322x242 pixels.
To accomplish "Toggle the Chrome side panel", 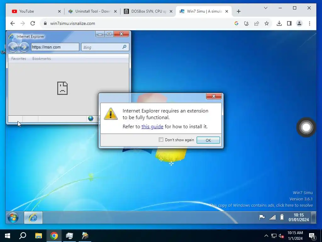I will 289,23.
